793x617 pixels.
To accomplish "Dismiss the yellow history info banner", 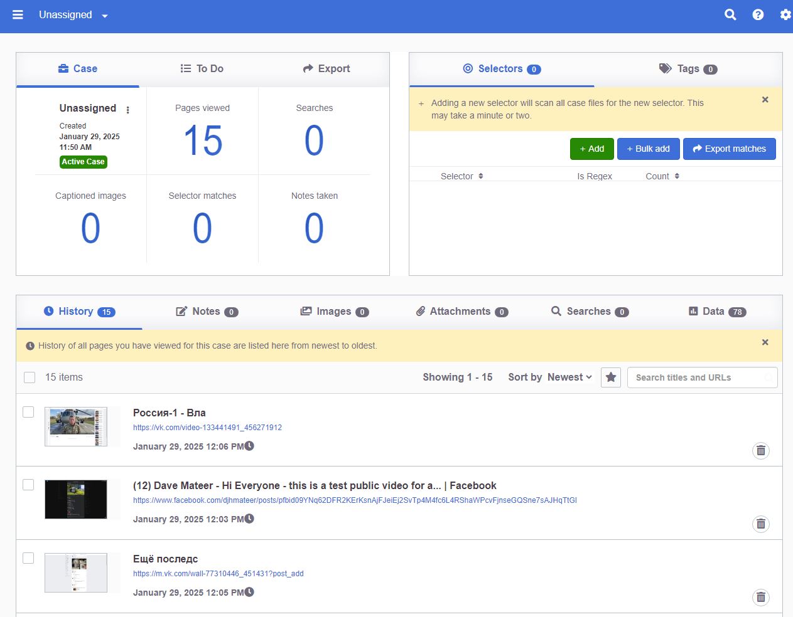I will 765,342.
